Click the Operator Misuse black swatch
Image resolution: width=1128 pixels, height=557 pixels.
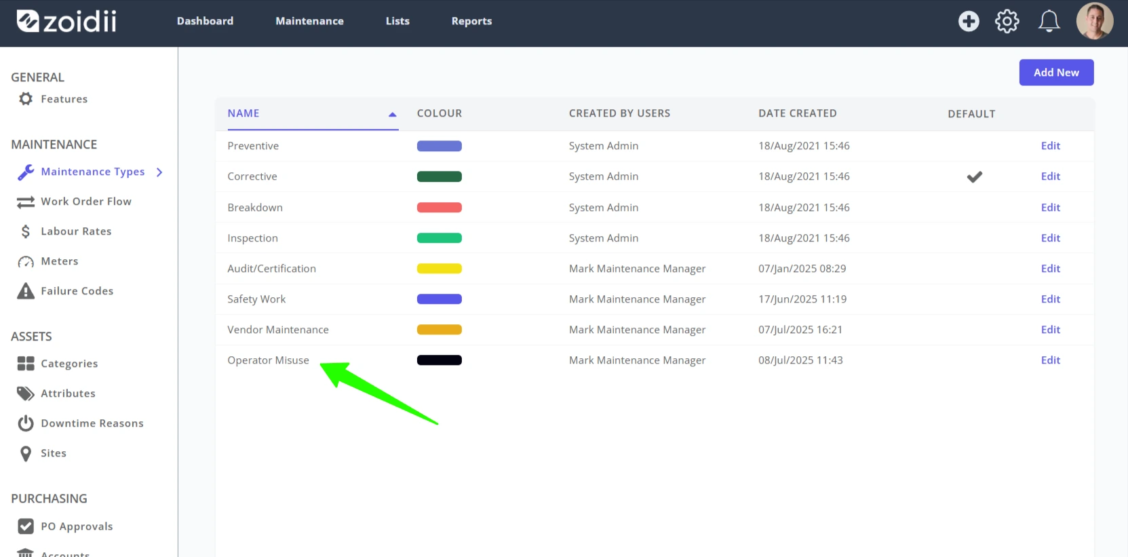[x=439, y=360]
